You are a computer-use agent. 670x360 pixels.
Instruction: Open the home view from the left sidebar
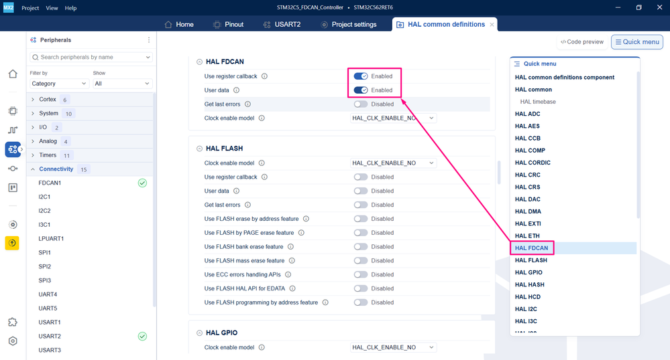(x=13, y=74)
